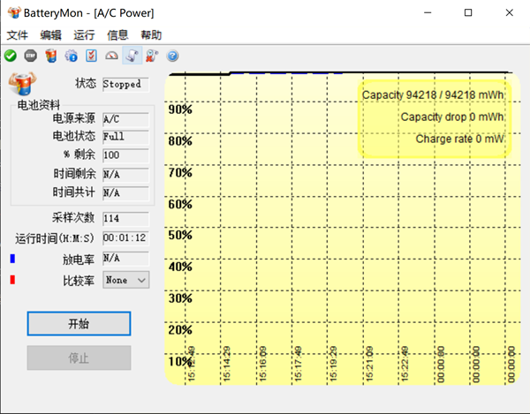Click the green checkmark start monitoring icon
The image size is (530, 414).
coord(11,56)
